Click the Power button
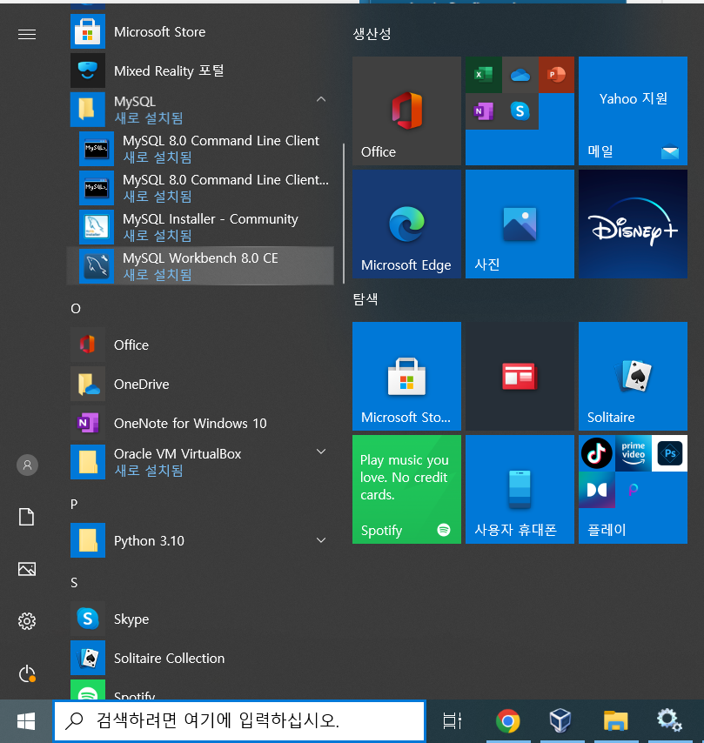Viewport: 704px width, 743px height. coord(27,673)
